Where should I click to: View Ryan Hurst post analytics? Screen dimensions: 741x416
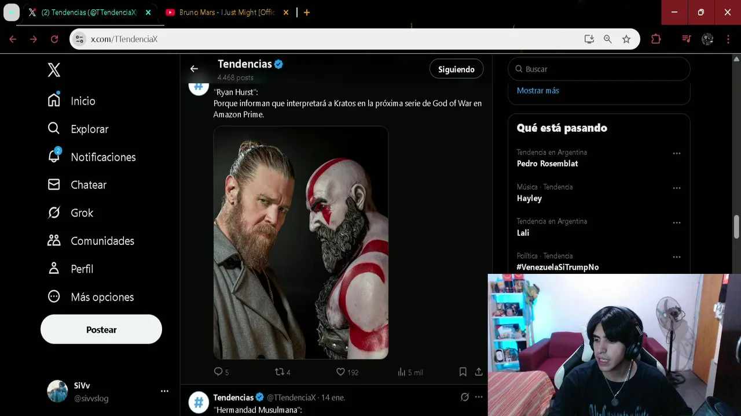410,372
